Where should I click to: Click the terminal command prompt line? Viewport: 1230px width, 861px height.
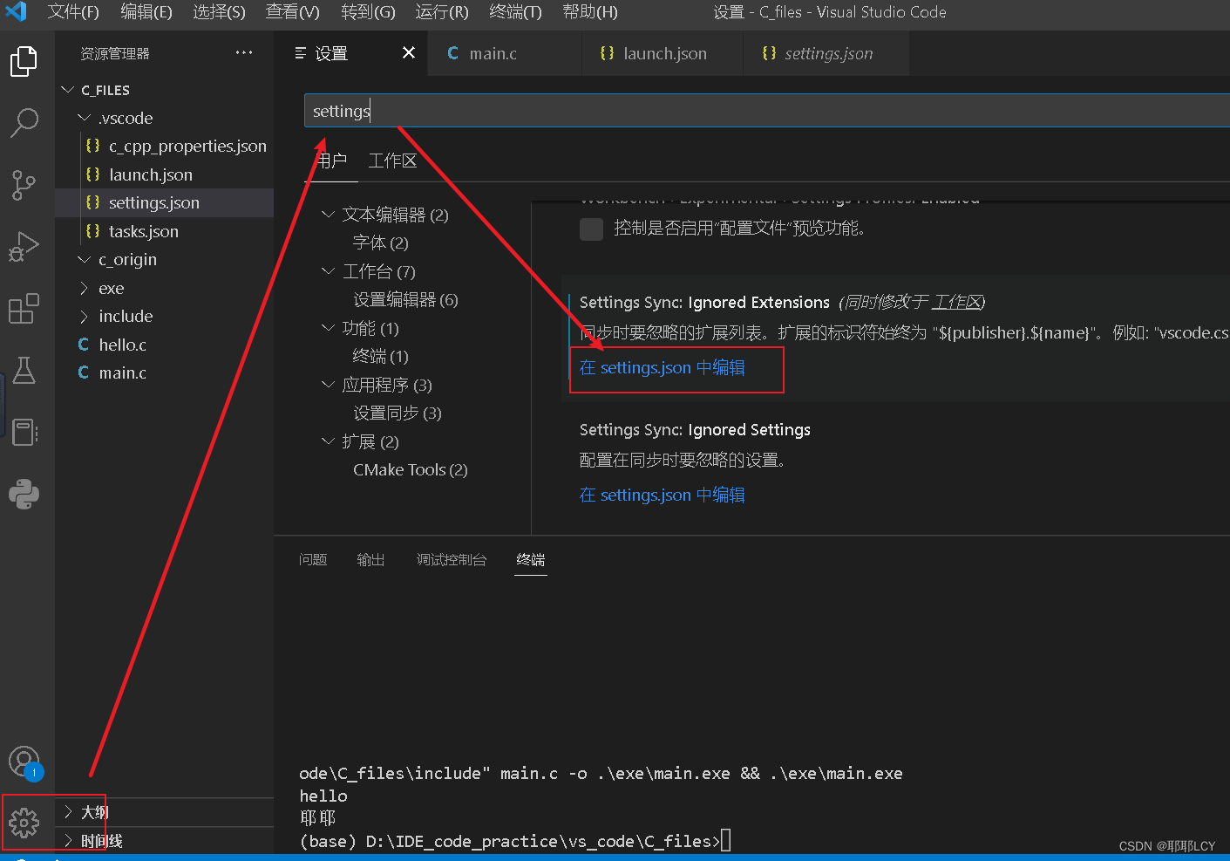[x=515, y=842]
